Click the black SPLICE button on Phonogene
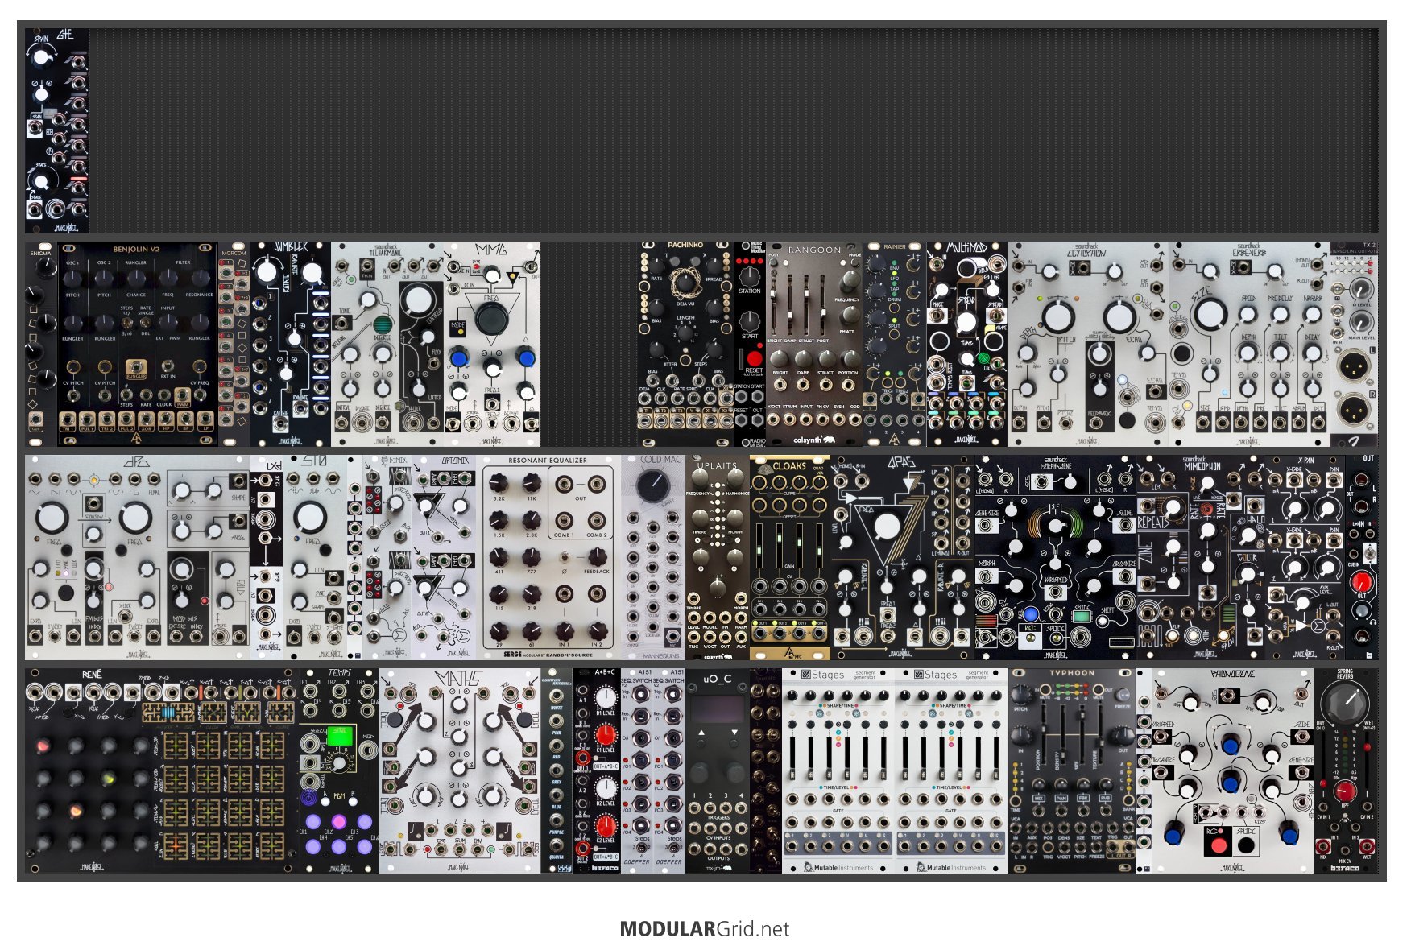 point(1247,845)
